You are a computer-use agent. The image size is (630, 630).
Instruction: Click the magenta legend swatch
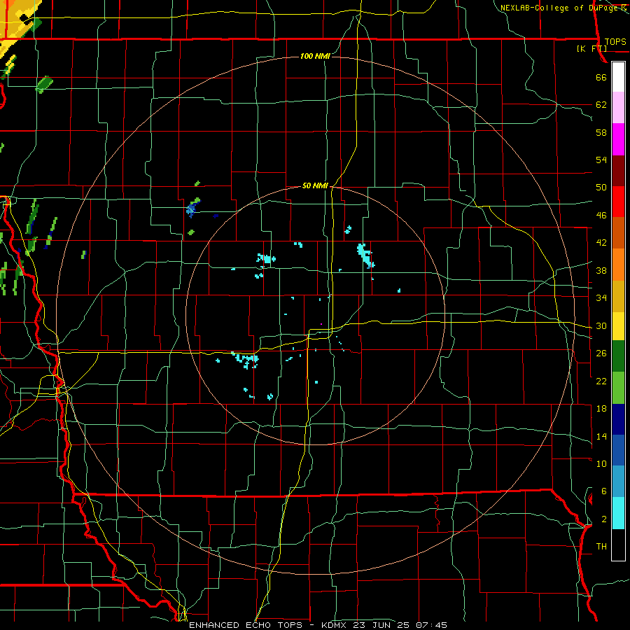point(618,139)
